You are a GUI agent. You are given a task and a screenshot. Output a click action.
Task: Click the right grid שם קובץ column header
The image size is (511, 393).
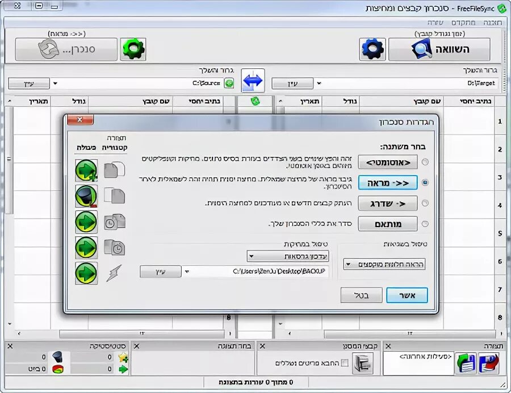tap(402, 101)
